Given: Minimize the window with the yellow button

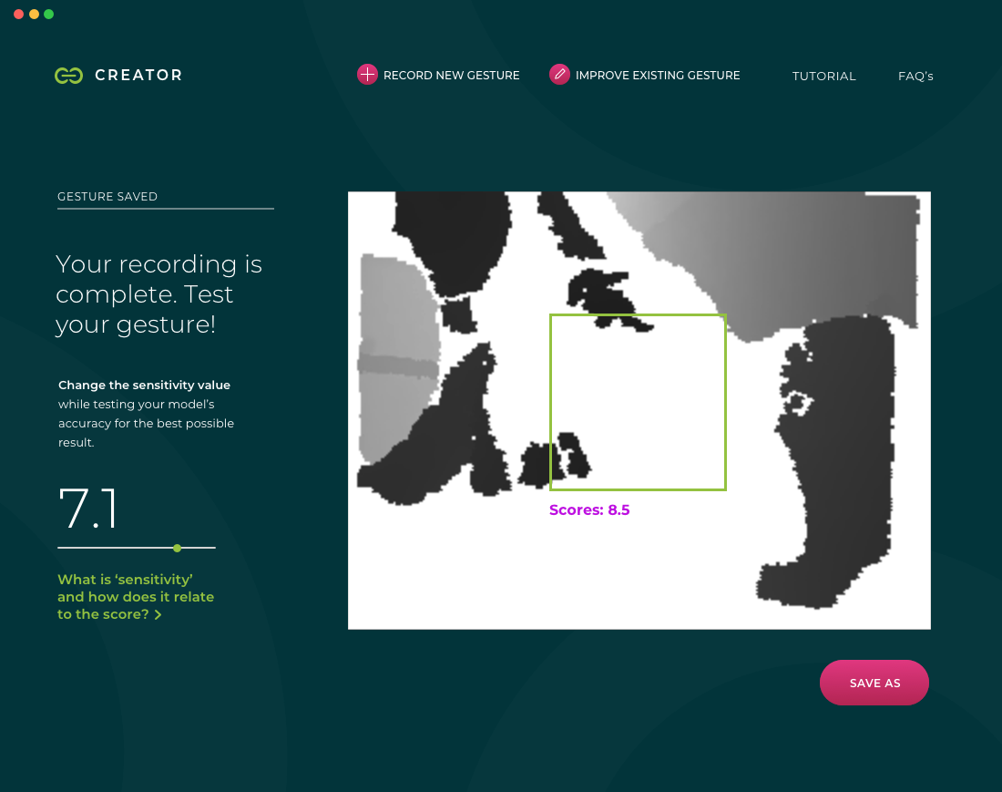Looking at the screenshot, I should [x=34, y=14].
